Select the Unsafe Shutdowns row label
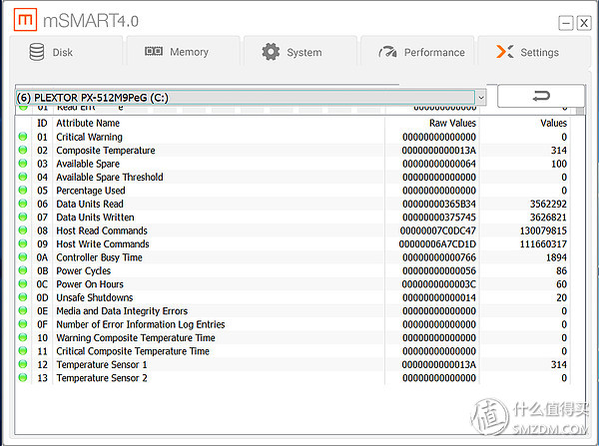 tap(95, 297)
